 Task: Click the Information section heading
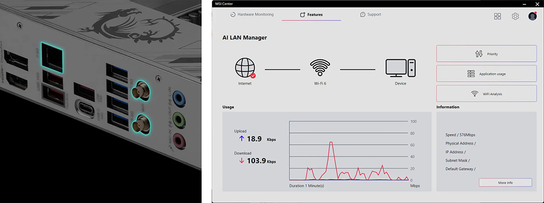point(448,107)
